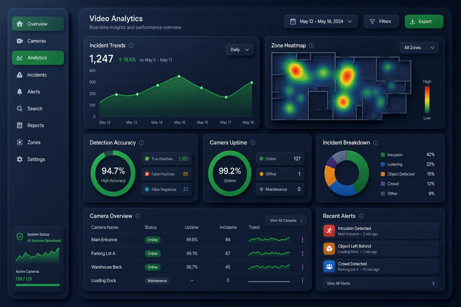Viewport: 461px width, 307px height.
Task: Click info icon next to Incident Breakdown
Action: tap(375, 143)
